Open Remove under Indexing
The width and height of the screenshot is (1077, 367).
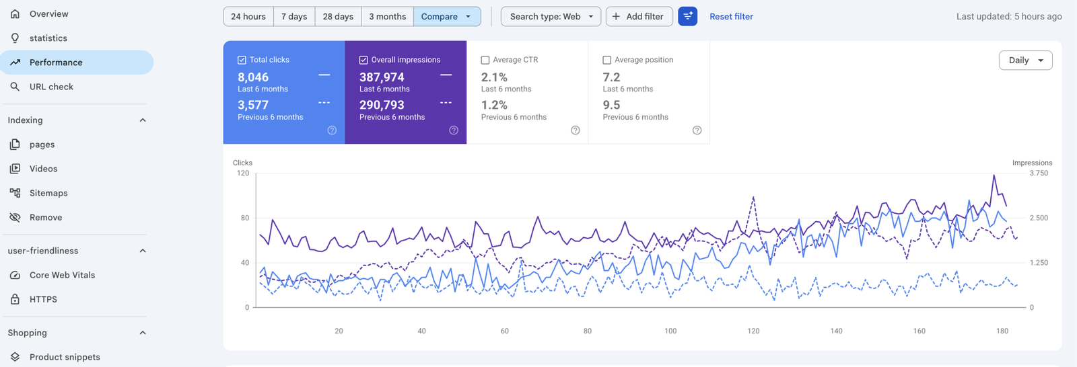pos(77,217)
